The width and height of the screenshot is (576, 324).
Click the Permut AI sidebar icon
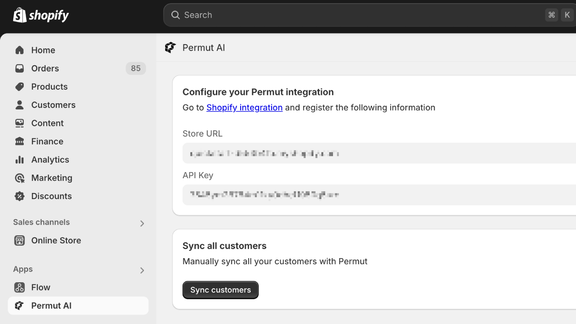point(19,306)
